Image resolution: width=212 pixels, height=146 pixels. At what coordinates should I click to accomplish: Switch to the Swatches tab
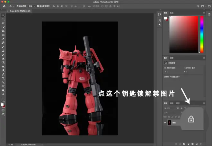172,13
